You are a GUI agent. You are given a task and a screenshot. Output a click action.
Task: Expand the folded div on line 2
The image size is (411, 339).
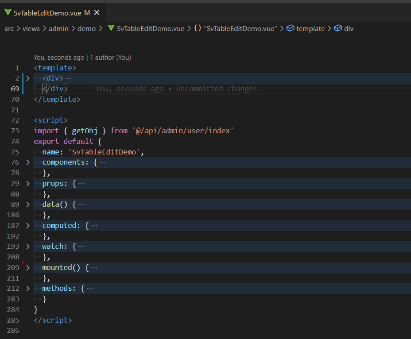[x=28, y=78]
